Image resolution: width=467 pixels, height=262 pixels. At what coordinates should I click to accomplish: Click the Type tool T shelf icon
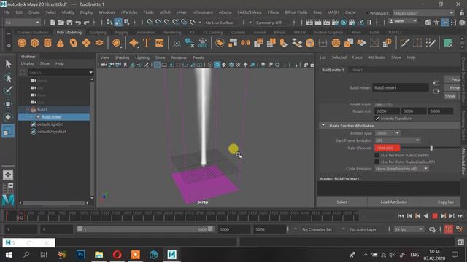coord(147,43)
